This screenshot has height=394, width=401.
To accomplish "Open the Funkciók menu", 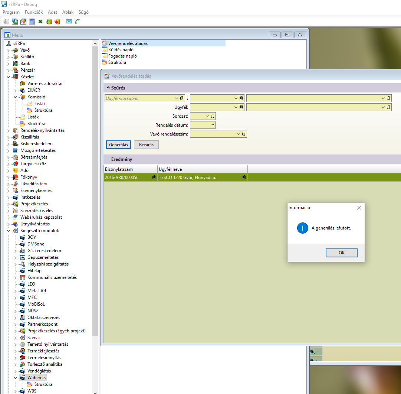I will (x=34, y=12).
